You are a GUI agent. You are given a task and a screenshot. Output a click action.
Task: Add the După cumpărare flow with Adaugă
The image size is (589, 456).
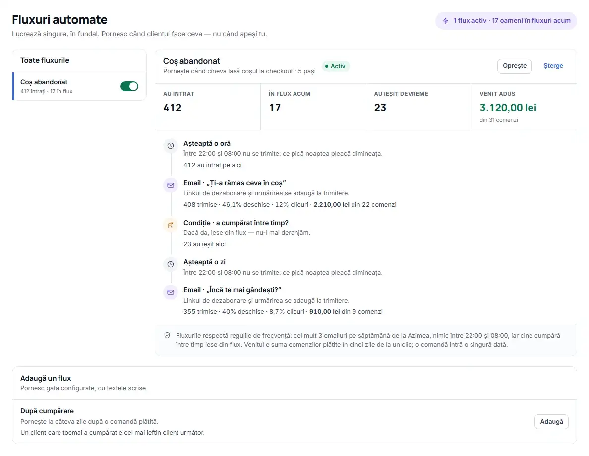pos(551,421)
